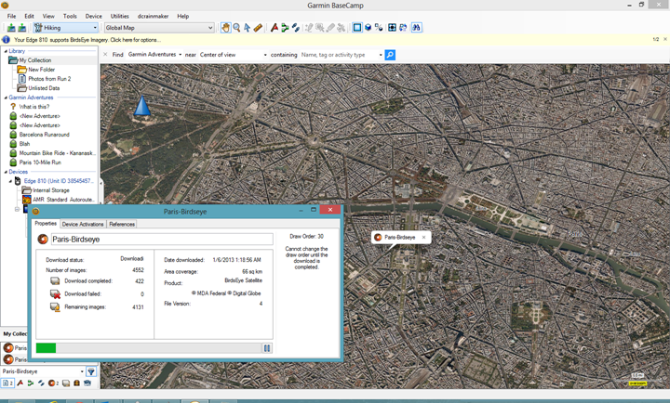Open the 'What is this?' adventures link

34,107
